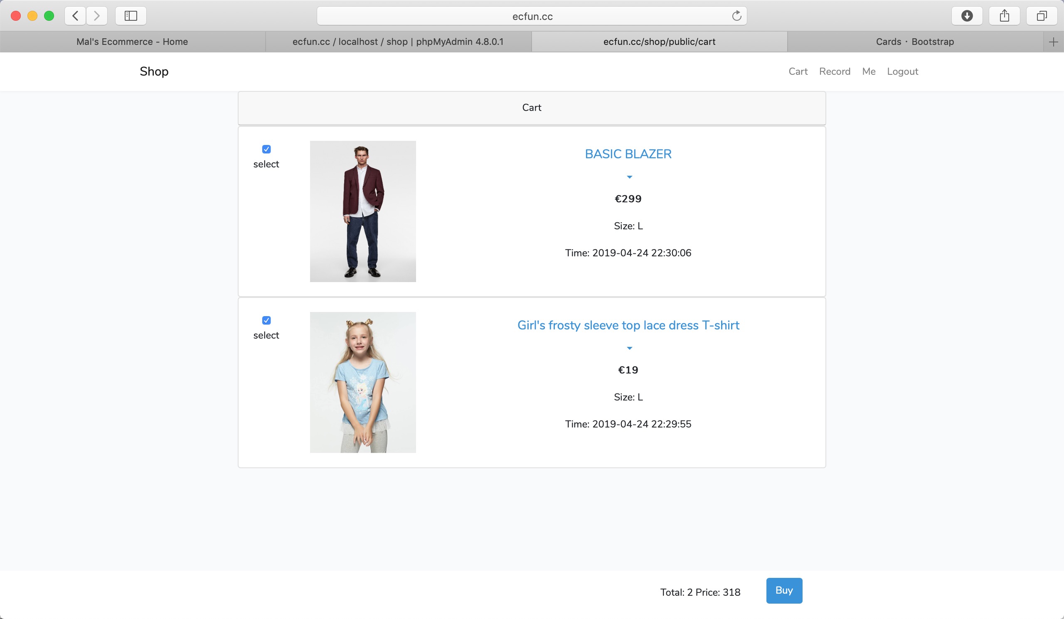Switch to Cards · Bootstrap tab
Image resolution: width=1064 pixels, height=619 pixels.
914,42
